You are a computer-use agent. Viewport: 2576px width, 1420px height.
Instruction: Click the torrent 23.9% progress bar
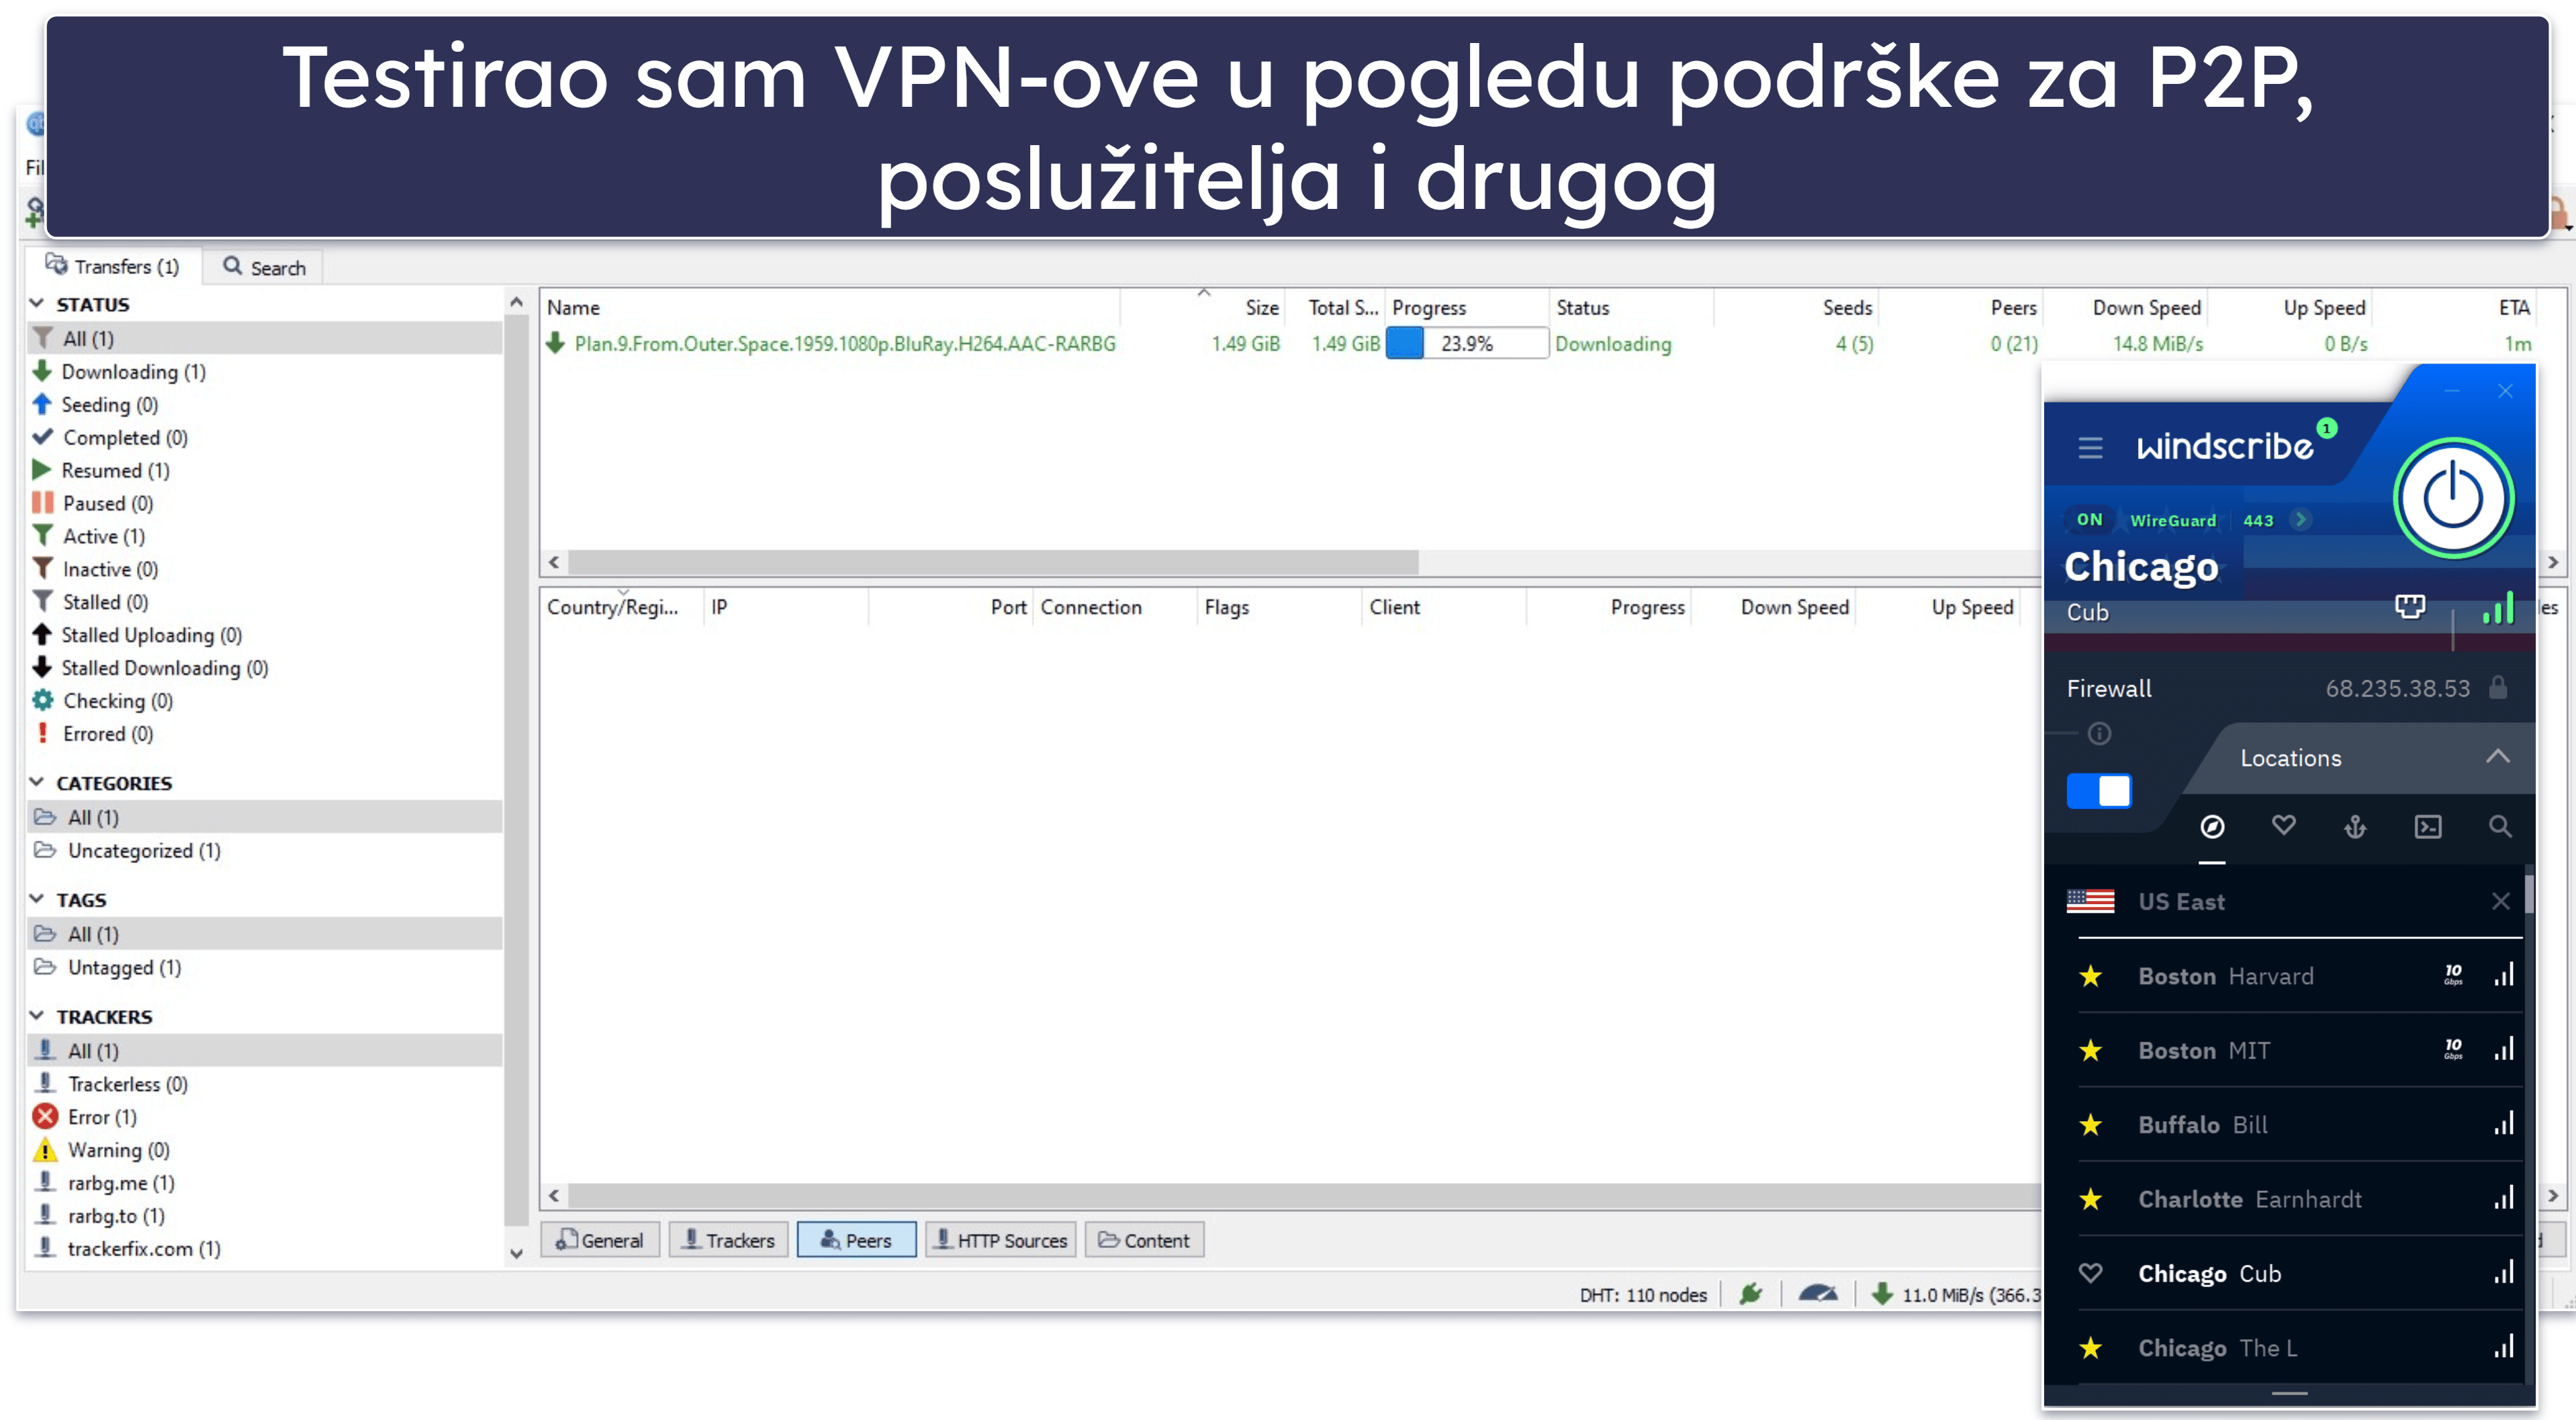coord(1466,343)
